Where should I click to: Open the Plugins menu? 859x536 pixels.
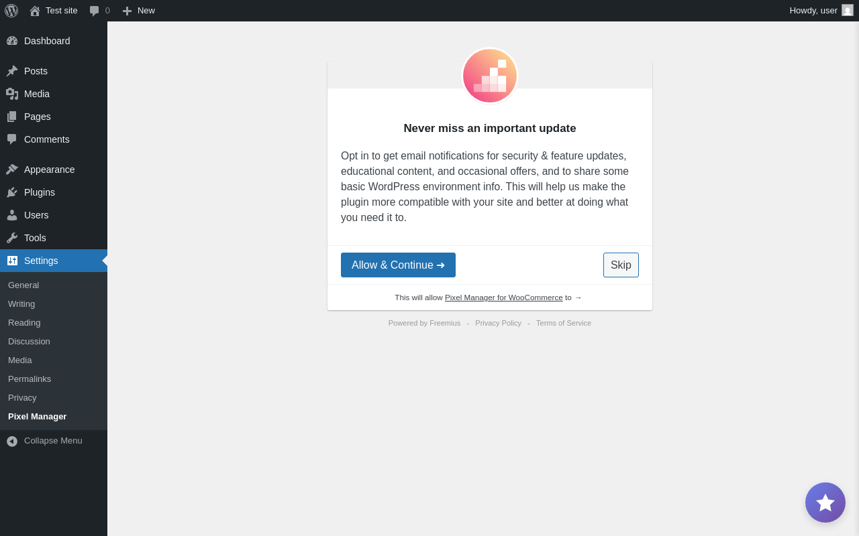pos(54,192)
